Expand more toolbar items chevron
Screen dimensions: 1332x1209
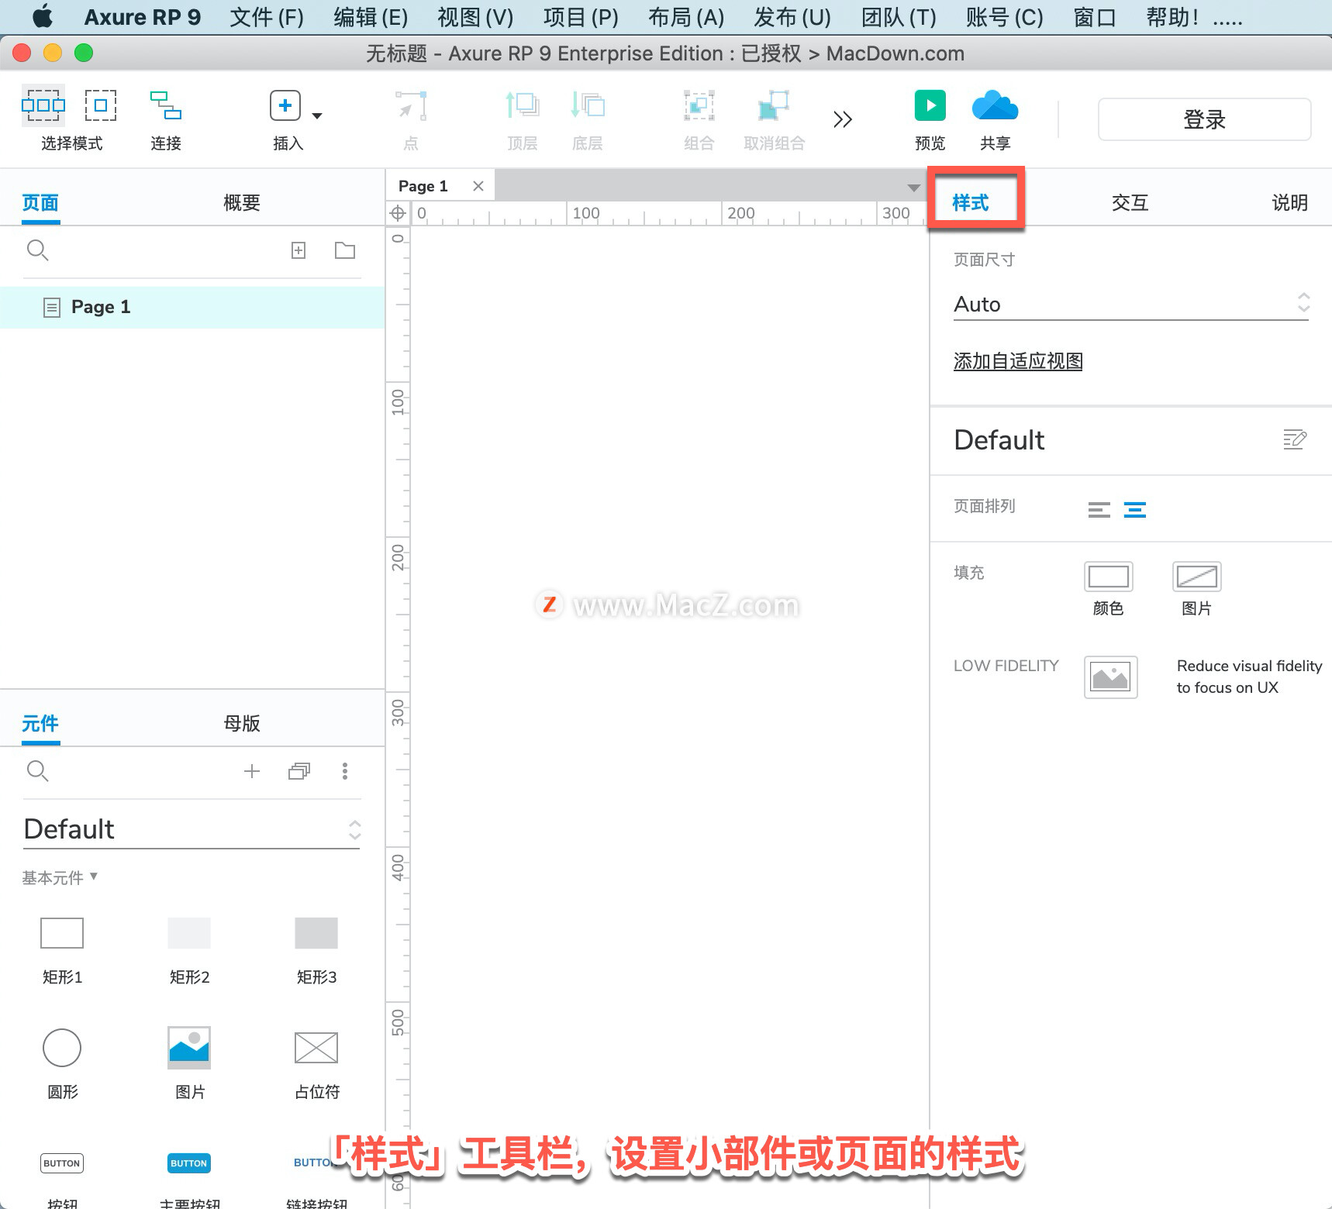point(843,119)
